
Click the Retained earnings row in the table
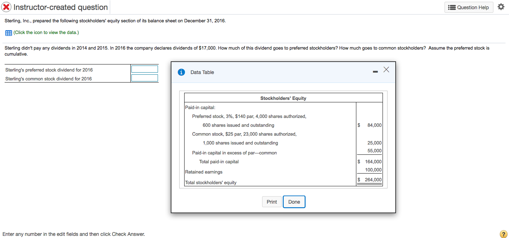point(204,172)
